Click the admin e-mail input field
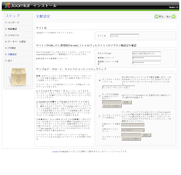 [147, 53]
